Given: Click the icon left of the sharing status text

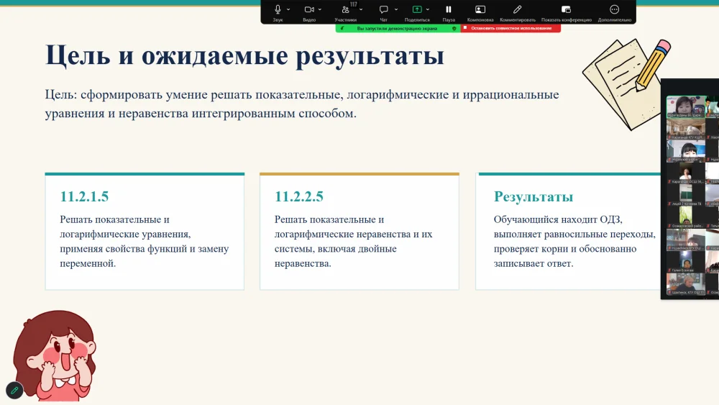Looking at the screenshot, I should 342,29.
